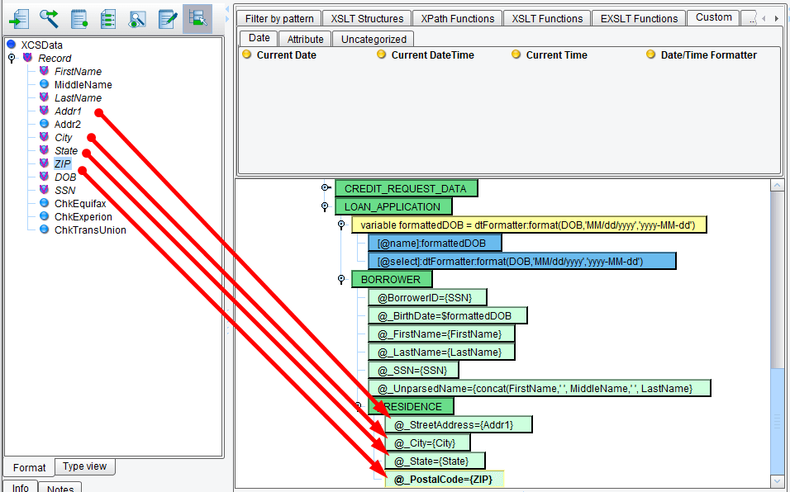Click the blue circle icon beside XCSData
The image size is (790, 492).
pos(12,45)
